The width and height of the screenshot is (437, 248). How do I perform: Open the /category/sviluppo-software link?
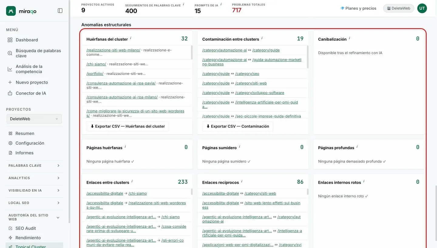click(259, 93)
